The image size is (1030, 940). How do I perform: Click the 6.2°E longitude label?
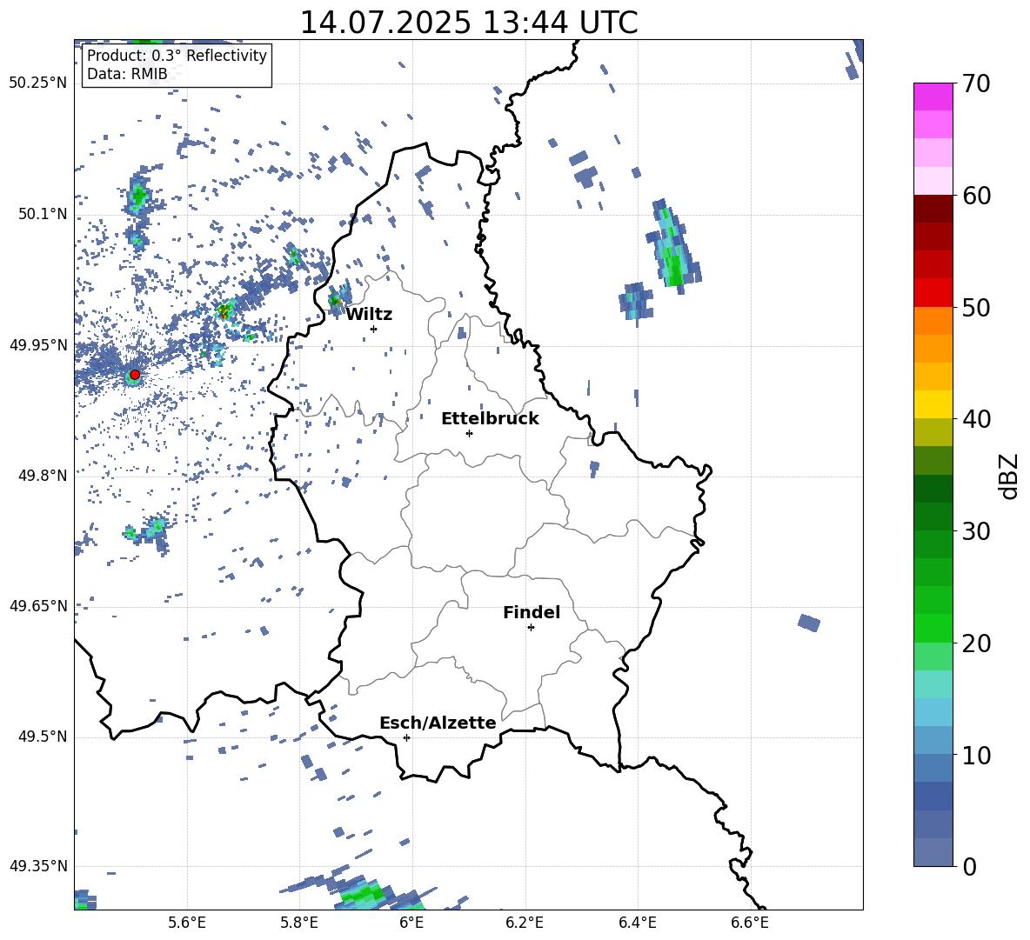click(x=525, y=923)
